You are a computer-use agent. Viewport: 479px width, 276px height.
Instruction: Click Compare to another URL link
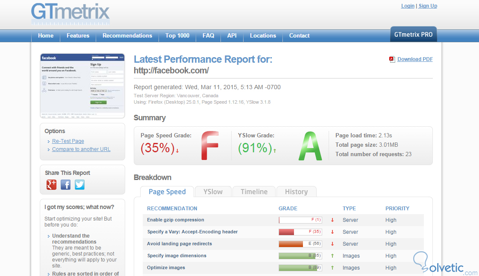click(81, 149)
